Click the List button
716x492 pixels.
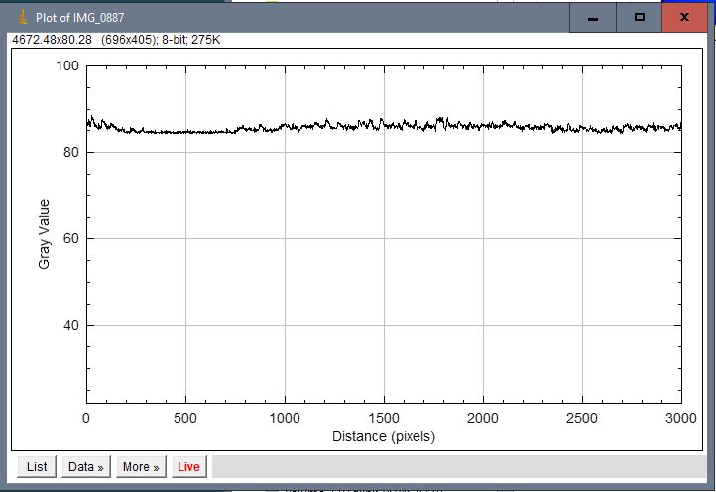(37, 466)
